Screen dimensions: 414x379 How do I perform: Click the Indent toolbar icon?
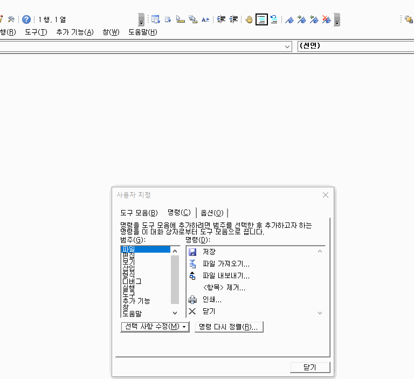point(221,19)
